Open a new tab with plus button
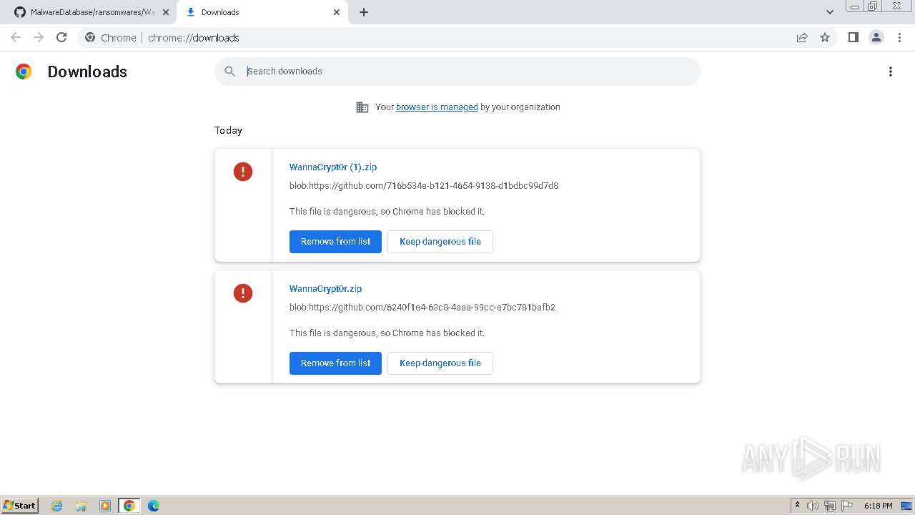Screen dimensions: 915x515 tap(364, 12)
